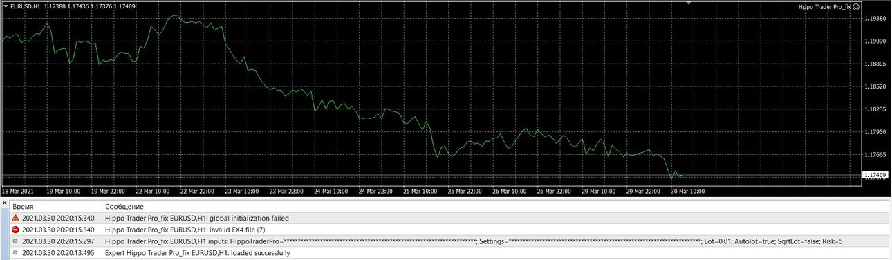Click the '30 Mar 10:00' time axis label
892x260 pixels.
pyautogui.click(x=688, y=192)
